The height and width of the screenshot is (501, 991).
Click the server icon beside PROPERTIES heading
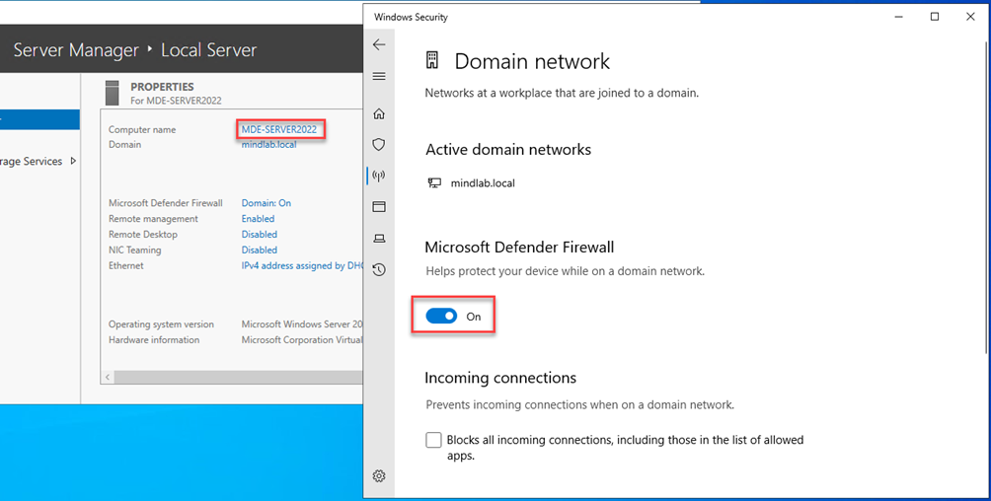click(113, 93)
